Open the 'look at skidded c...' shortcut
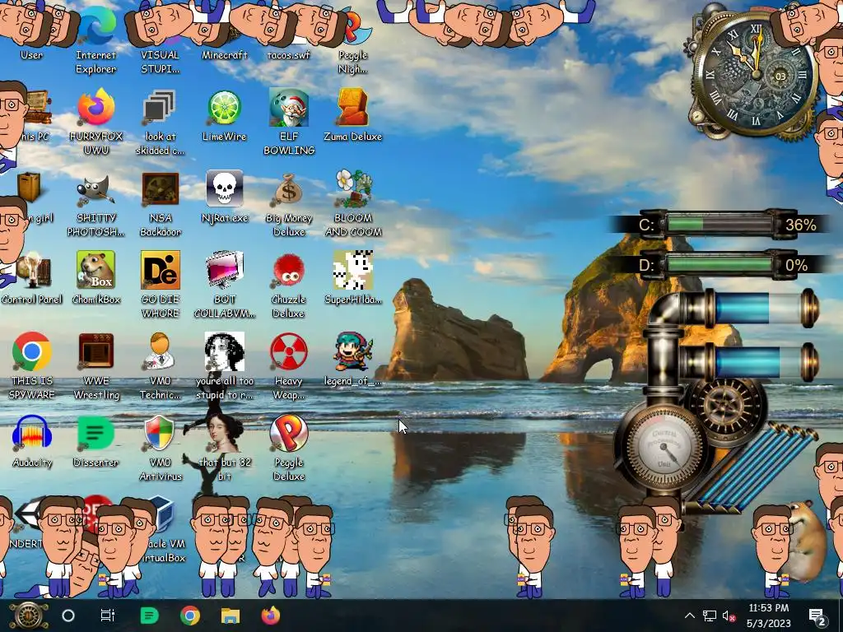The image size is (843, 632). point(160,107)
